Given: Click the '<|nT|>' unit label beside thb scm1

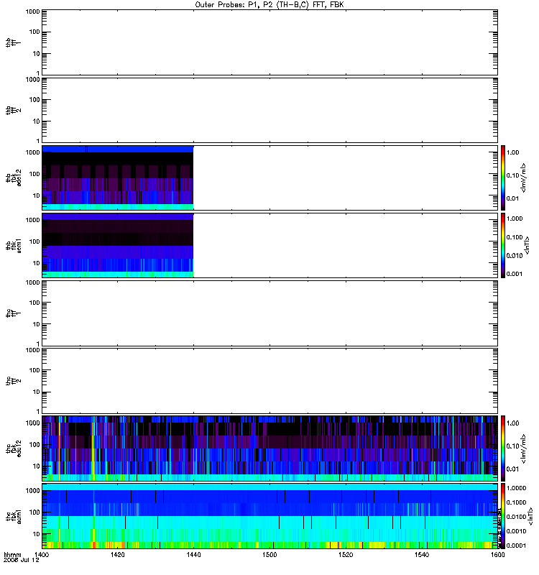Looking at the screenshot, I should [x=528, y=245].
